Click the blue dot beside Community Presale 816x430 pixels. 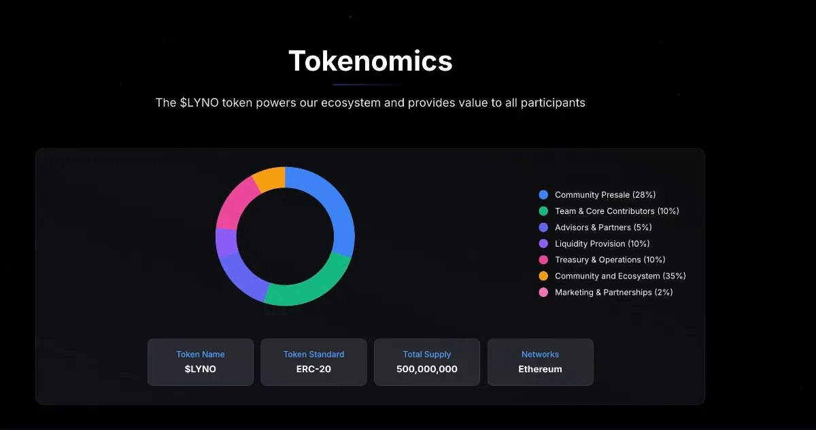click(x=543, y=195)
